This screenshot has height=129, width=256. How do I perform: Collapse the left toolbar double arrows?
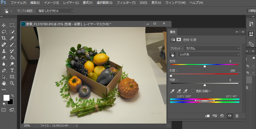[x=1, y=17]
